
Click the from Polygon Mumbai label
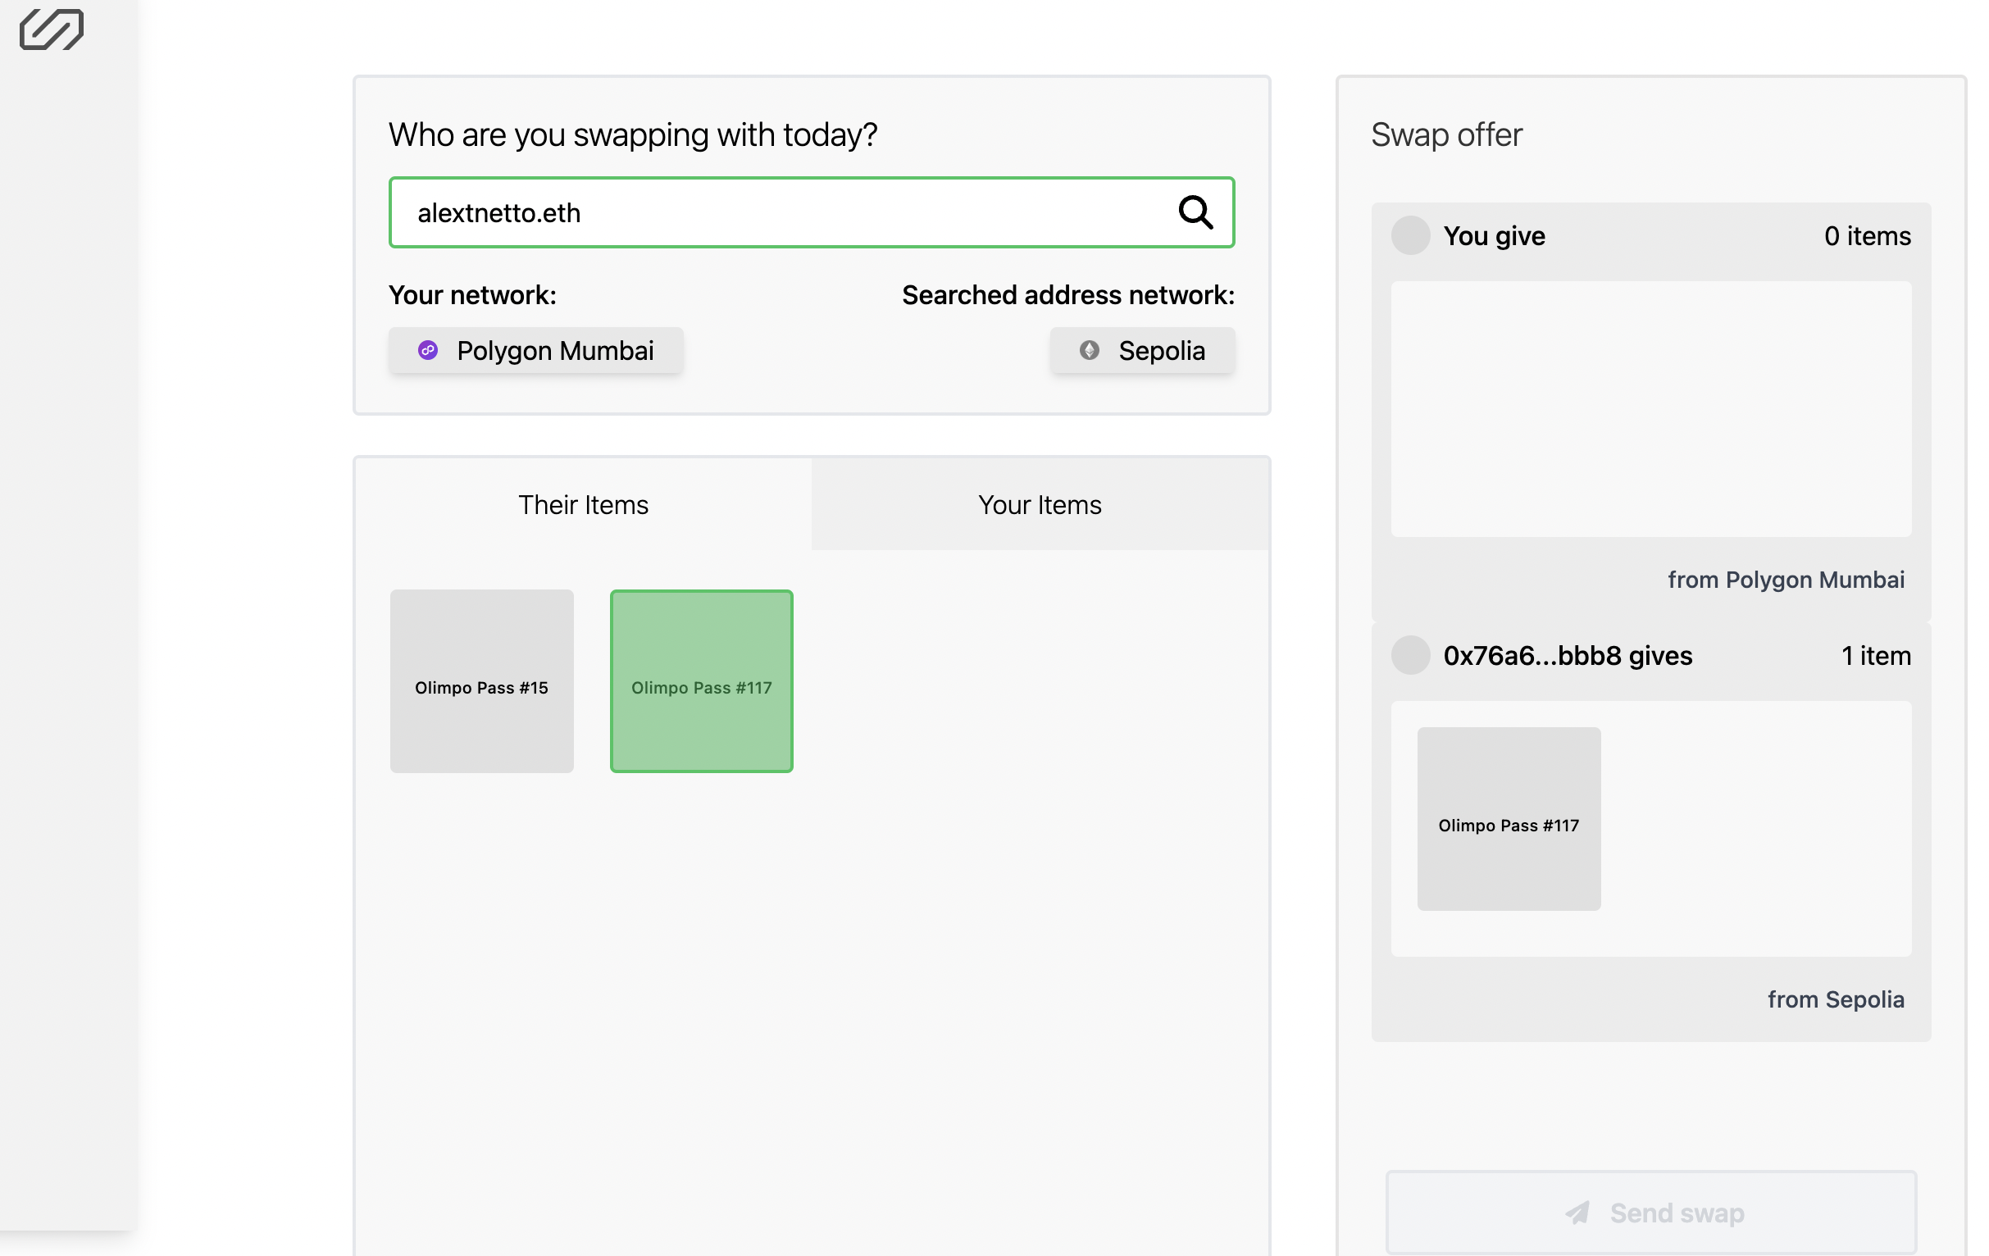(x=1785, y=580)
